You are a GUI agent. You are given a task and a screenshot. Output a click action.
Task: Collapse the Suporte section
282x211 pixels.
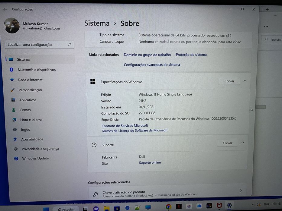pos(243,143)
